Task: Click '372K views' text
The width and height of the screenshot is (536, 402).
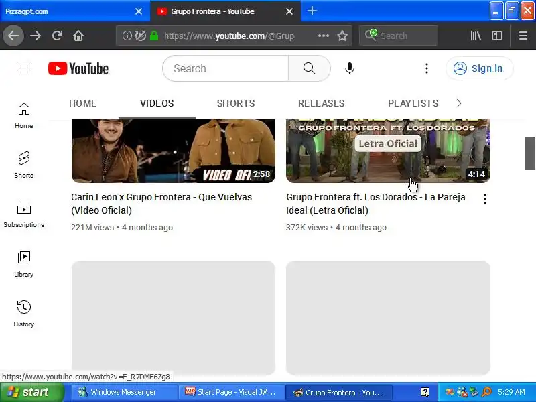Action: (x=307, y=228)
